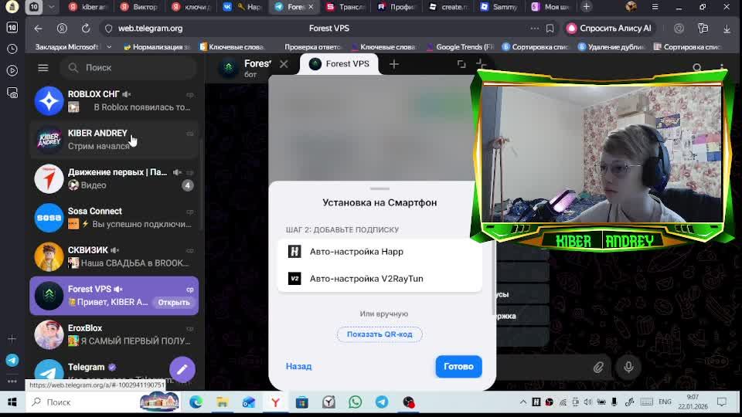Click the voice message microphone button
Image resolution: width=742 pixels, height=417 pixels.
pos(628,367)
